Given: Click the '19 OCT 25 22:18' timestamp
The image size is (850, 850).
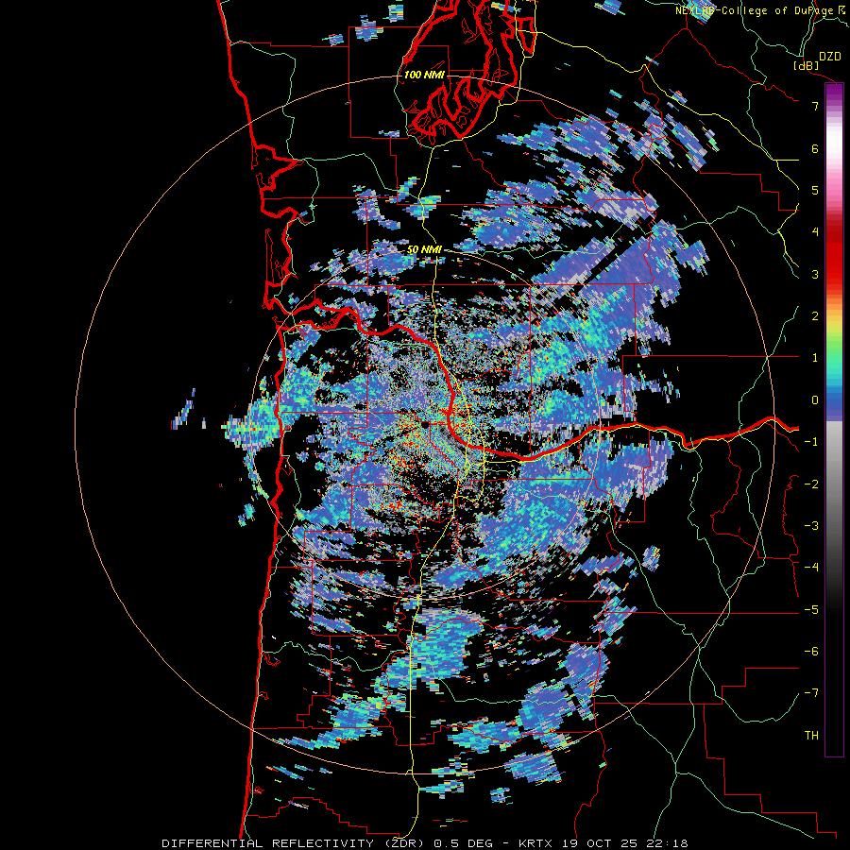Looking at the screenshot, I should [x=625, y=843].
